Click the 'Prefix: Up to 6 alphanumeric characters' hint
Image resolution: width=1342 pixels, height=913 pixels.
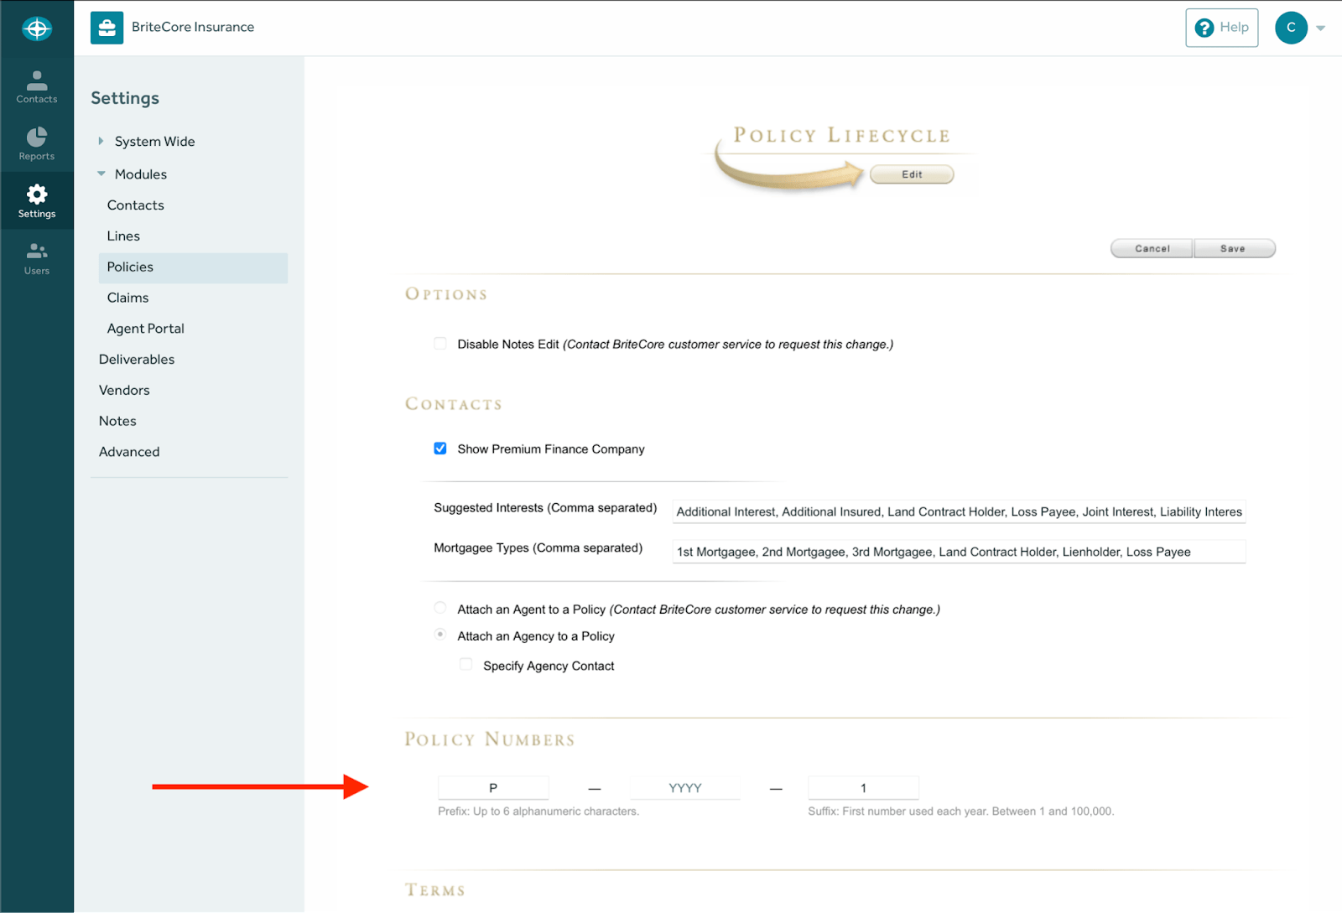point(538,812)
